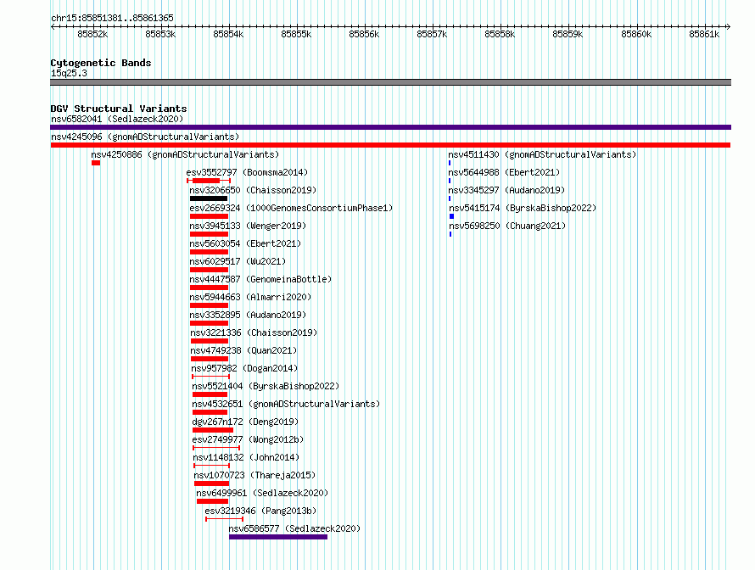Click the chr15:85851381..85861365 coordinate label
The image size is (755, 570).
click(x=112, y=18)
